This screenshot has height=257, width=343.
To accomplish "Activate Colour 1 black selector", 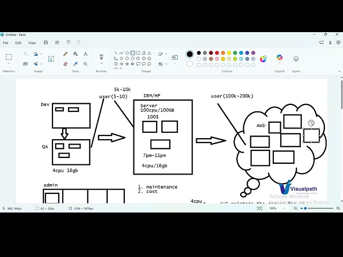I will (190, 54).
